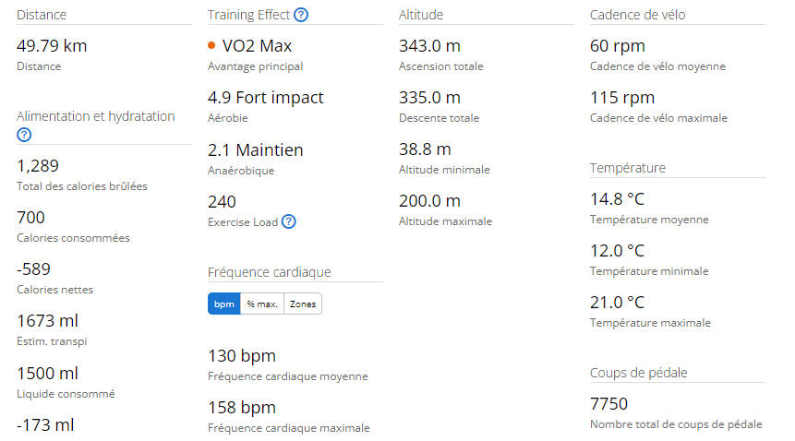
Task: Open Alimentation et hydratation help icon
Action: (24, 135)
